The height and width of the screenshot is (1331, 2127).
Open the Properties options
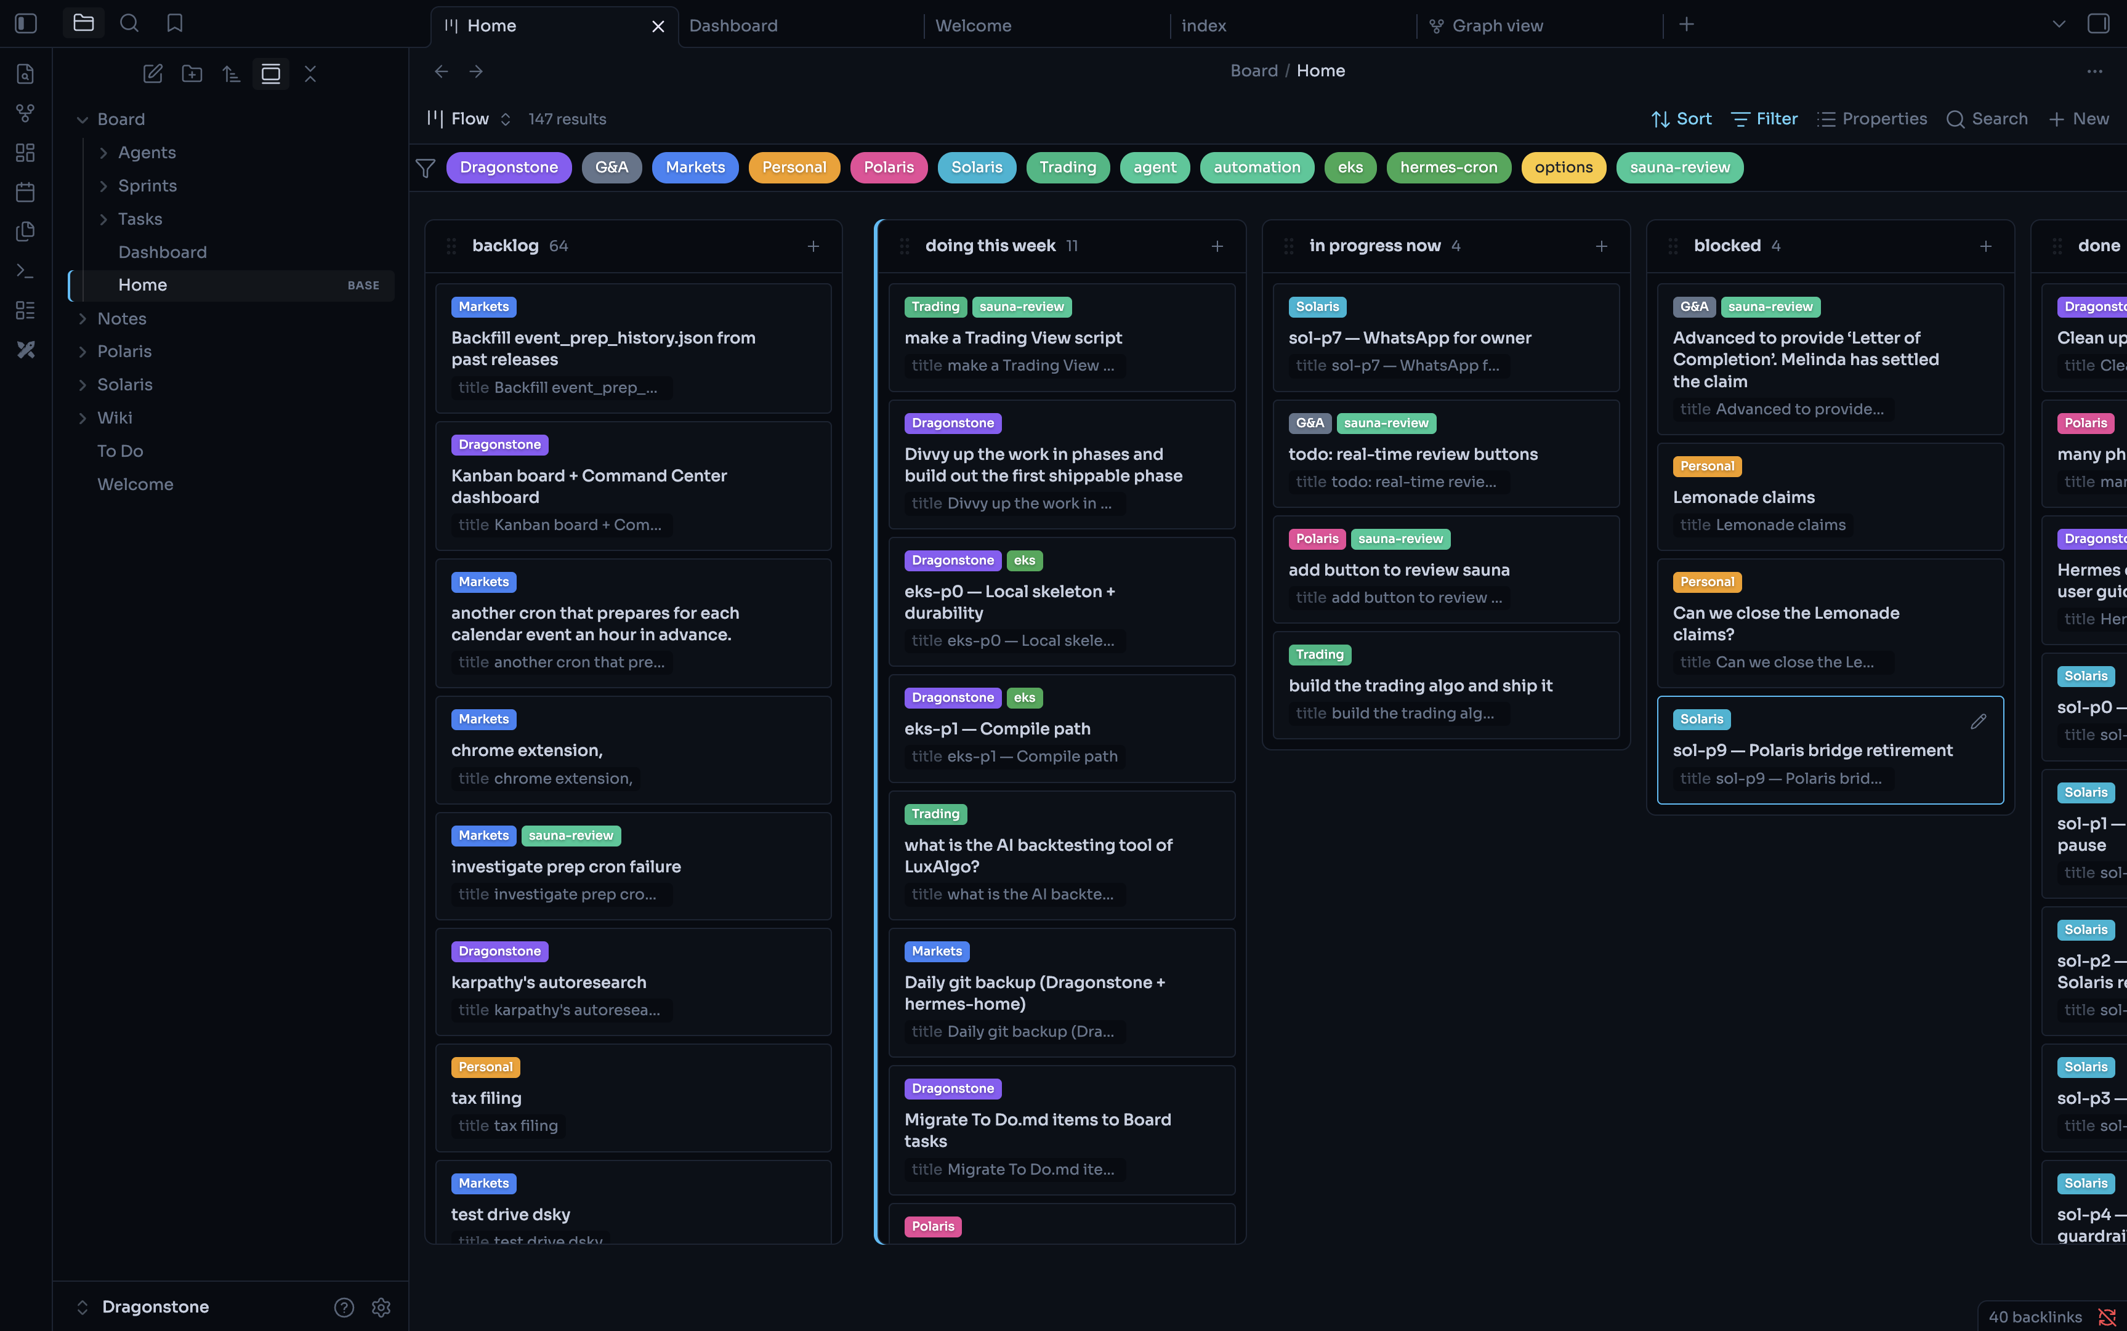(x=1873, y=119)
